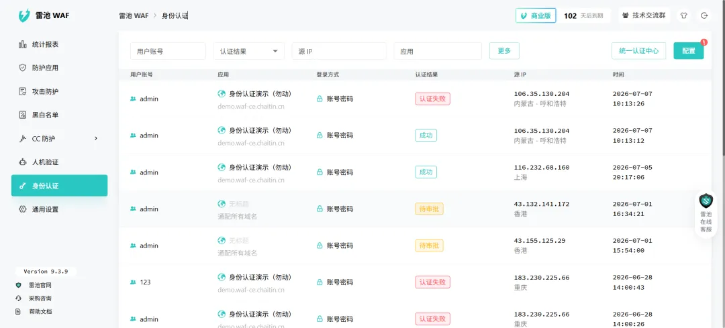Open the 认证结果 dropdown filter

click(249, 51)
